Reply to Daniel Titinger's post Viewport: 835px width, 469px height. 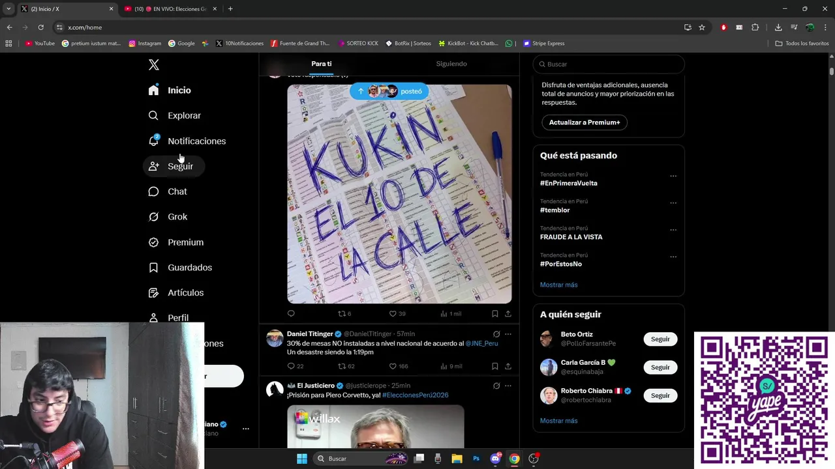pyautogui.click(x=295, y=366)
